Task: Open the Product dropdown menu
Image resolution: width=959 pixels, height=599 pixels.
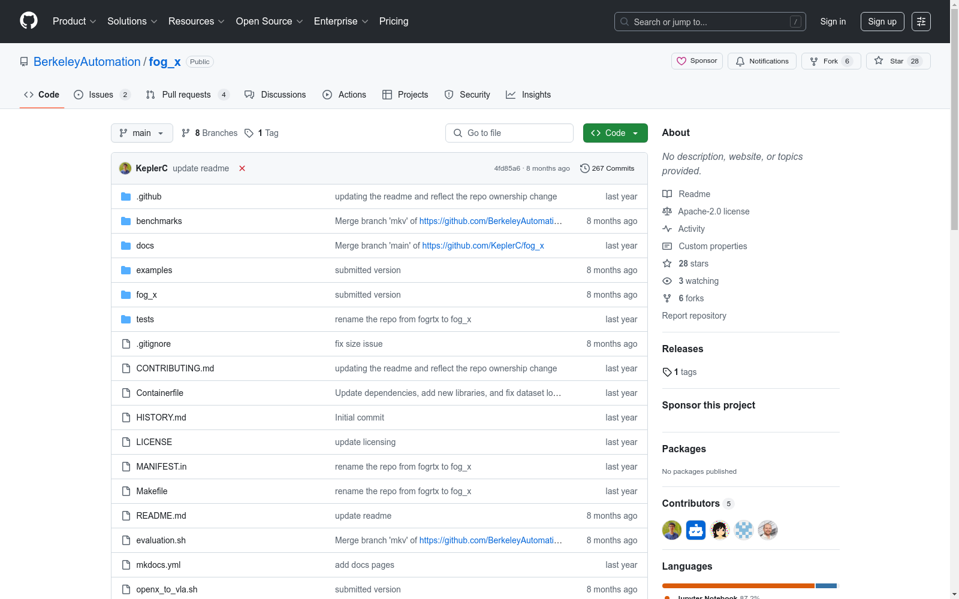Action: tap(74, 22)
